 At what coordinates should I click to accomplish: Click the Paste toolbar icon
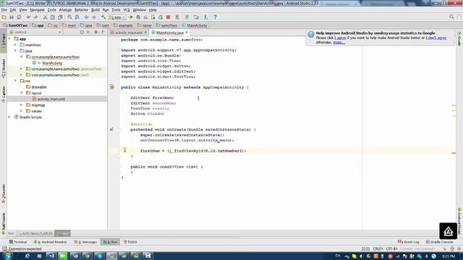point(60,17)
